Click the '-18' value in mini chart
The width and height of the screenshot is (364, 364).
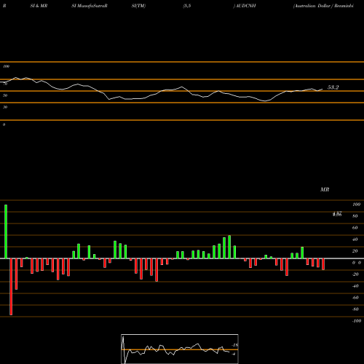(235, 345)
